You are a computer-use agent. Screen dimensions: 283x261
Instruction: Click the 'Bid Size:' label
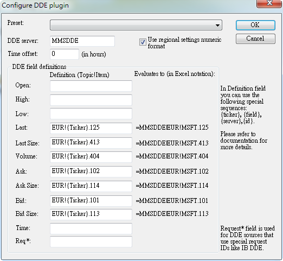27,214
